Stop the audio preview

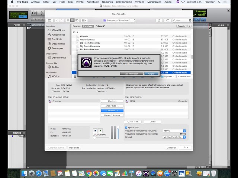[x=95, y=131]
